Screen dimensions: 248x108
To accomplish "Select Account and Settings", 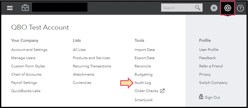I will point(29,50).
